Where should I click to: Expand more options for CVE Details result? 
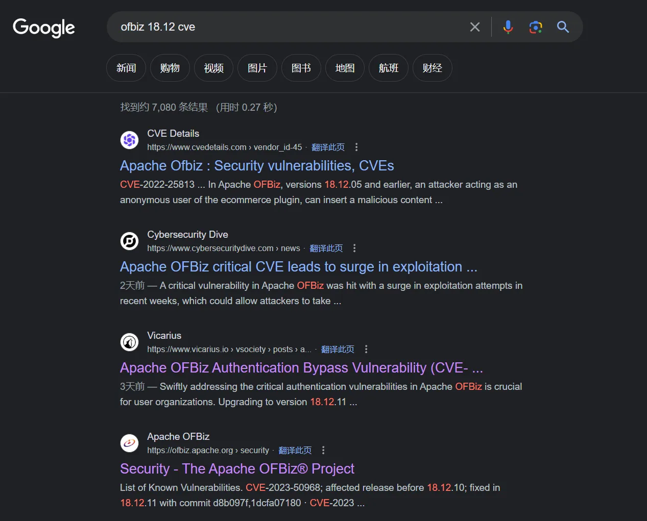[x=356, y=147]
